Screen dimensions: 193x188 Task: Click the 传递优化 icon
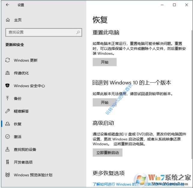(8, 73)
